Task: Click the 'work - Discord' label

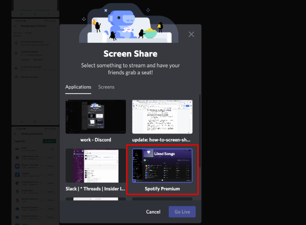Action: pos(96,140)
